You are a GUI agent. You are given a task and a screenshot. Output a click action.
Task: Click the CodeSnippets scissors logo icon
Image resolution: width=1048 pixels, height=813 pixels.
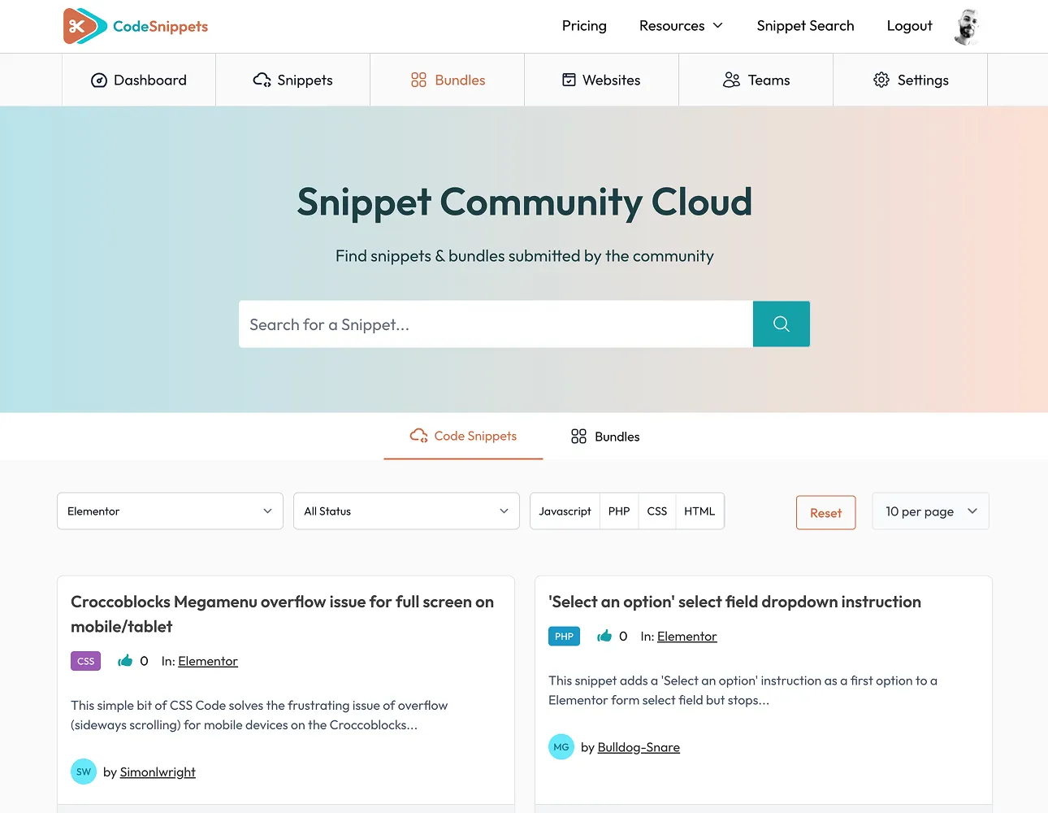[85, 26]
